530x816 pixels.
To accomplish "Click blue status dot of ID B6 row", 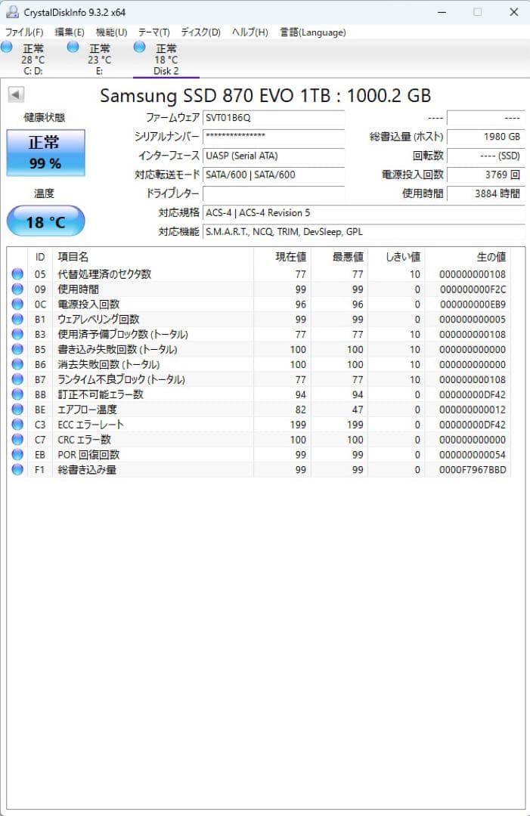I will (x=17, y=364).
